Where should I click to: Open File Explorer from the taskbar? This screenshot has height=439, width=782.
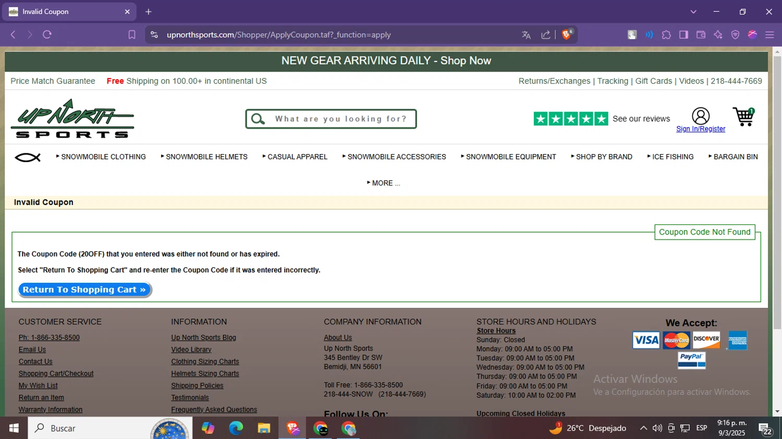(264, 428)
